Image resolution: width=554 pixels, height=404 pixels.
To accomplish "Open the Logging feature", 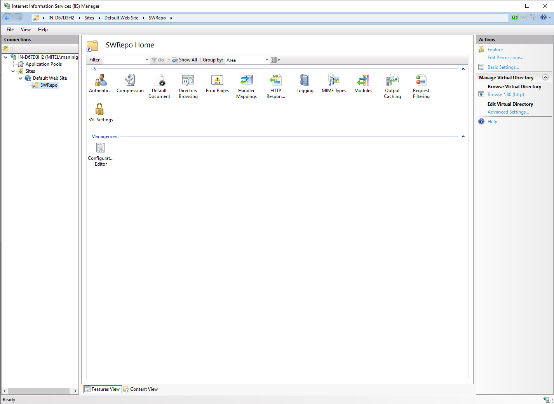I will (305, 84).
